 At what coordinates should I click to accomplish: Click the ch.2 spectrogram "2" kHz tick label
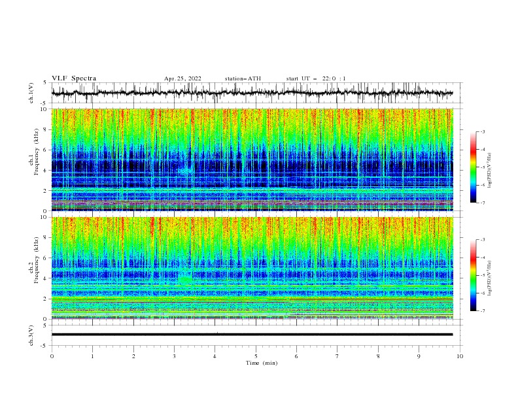pos(46,299)
